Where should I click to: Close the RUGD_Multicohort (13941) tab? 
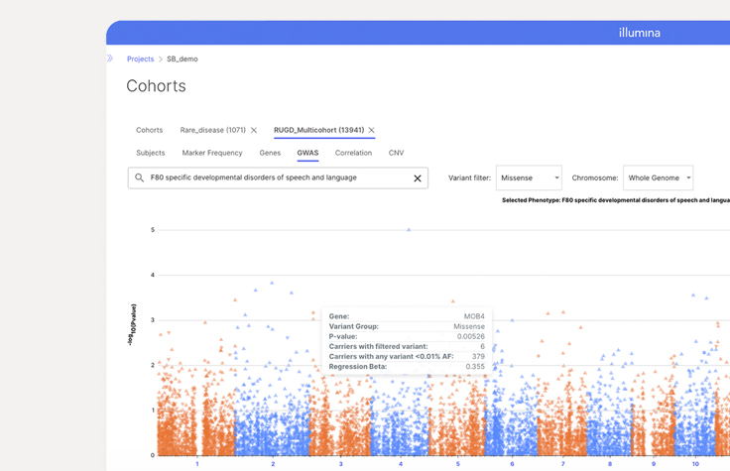372,130
